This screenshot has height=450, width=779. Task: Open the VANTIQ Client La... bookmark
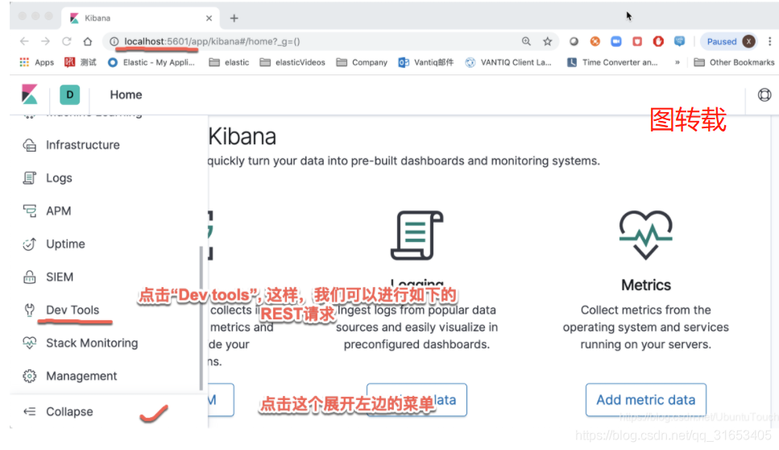point(508,62)
